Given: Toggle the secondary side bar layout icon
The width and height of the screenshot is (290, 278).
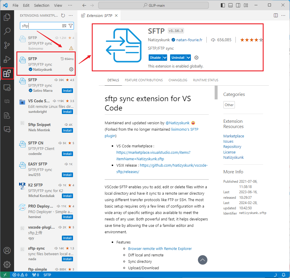Looking at the screenshot, I should tap(238, 5).
